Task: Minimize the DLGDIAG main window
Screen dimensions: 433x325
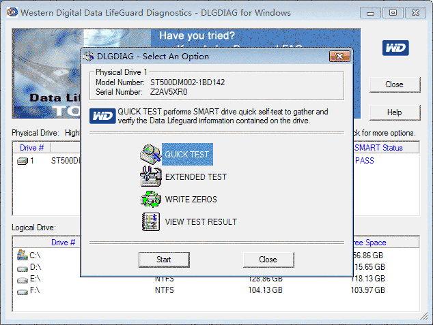Action: [x=370, y=13]
